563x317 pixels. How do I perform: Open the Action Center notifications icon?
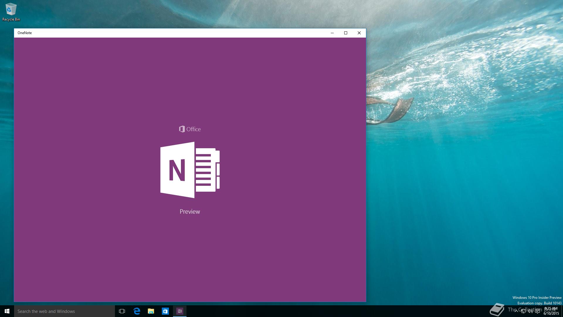537,311
